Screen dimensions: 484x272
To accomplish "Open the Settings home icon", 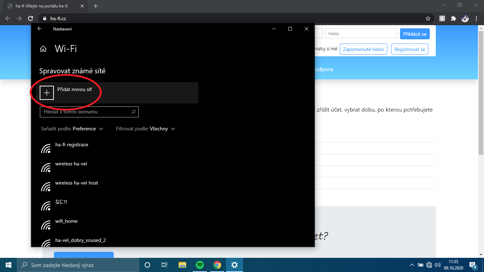I will click(x=43, y=49).
